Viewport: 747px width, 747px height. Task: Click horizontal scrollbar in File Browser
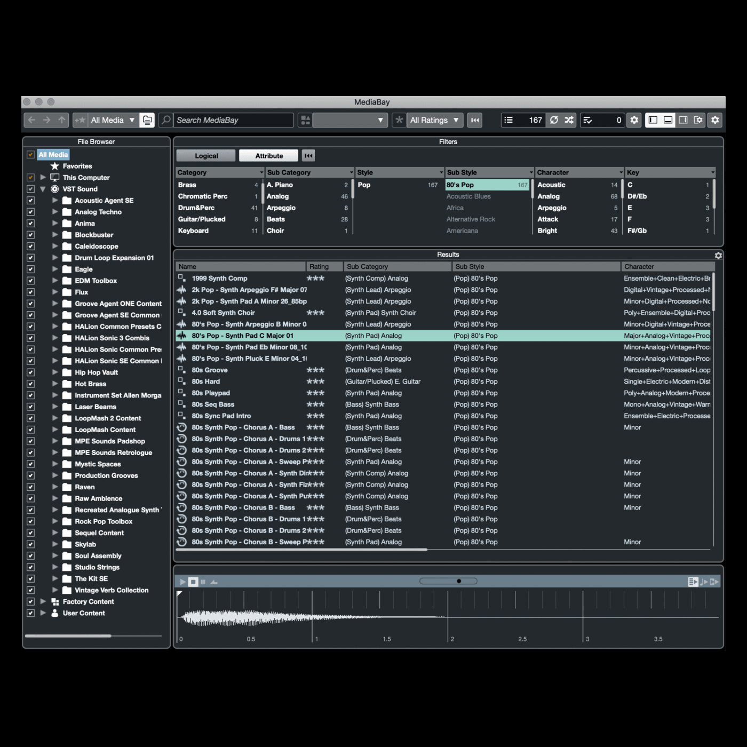pyautogui.click(x=68, y=636)
